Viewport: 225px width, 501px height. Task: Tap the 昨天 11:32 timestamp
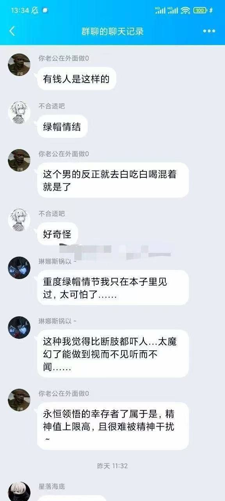click(112, 466)
